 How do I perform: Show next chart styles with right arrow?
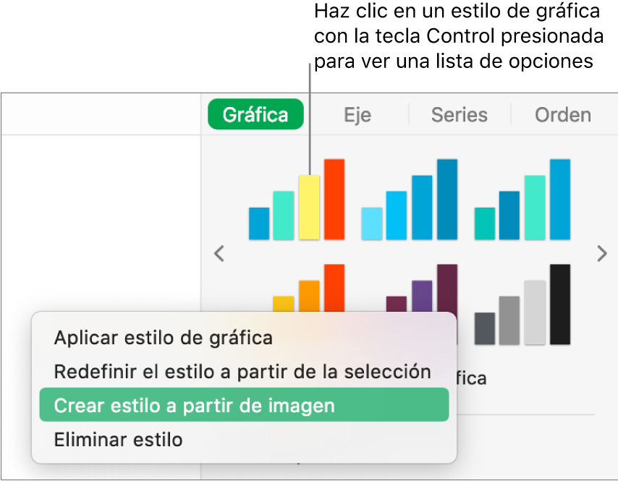602,253
